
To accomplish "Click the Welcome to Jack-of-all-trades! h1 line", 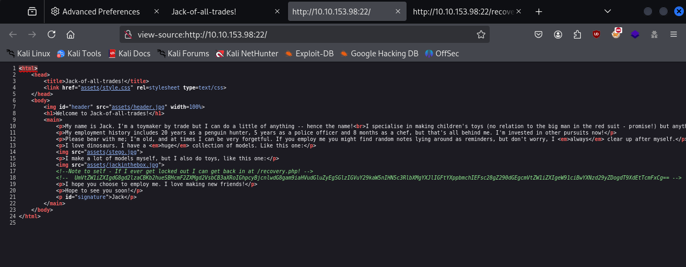I will [105, 113].
